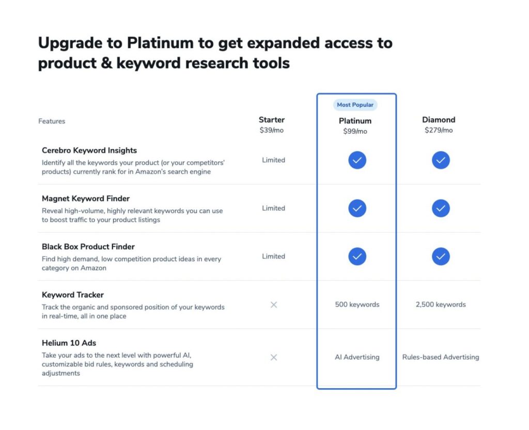Viewport: 529px width, 430px height.
Task: Click the AI Advertising Platinum cell
Action: point(357,357)
